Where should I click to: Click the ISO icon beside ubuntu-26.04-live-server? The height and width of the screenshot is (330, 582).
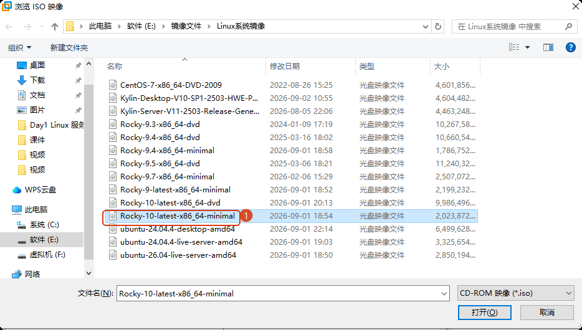[113, 255]
